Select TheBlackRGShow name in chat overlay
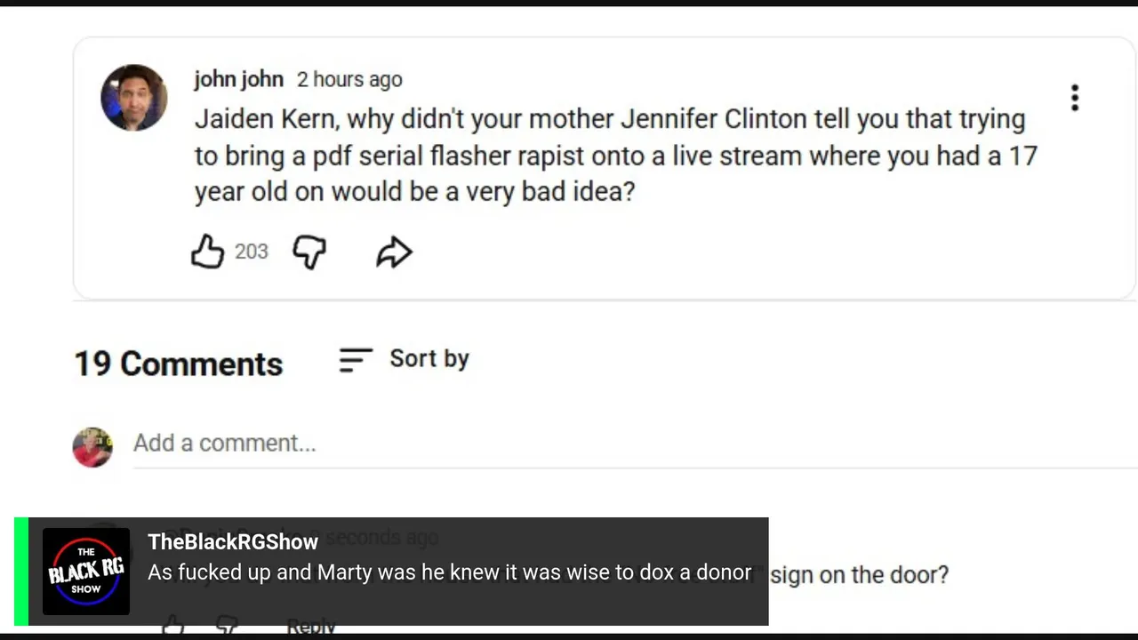Screen dimensions: 1138x640 pos(233,542)
